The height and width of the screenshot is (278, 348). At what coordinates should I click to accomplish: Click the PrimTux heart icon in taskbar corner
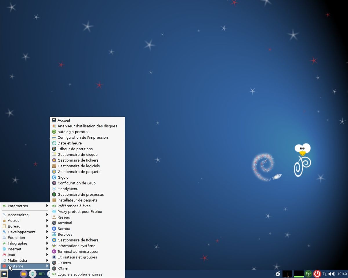click(4, 274)
